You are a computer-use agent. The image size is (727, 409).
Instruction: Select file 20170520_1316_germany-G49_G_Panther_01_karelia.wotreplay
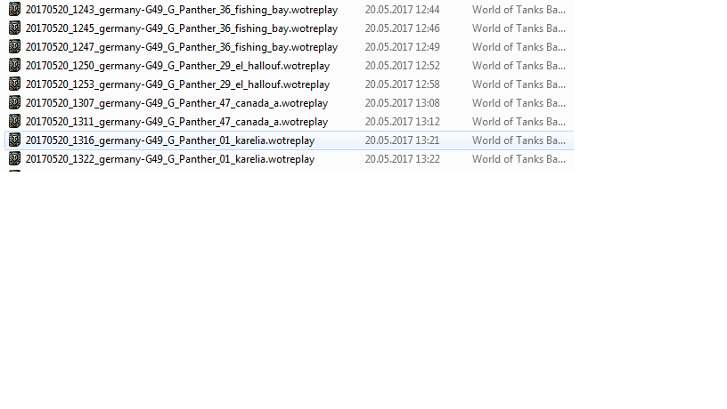[x=170, y=140]
